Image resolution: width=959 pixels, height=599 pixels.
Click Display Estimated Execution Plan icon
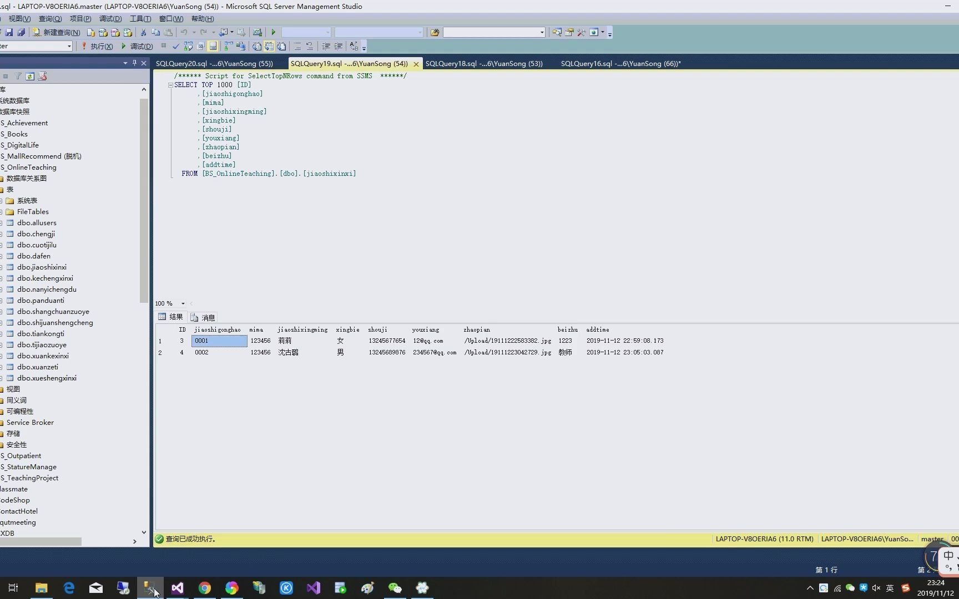point(188,46)
